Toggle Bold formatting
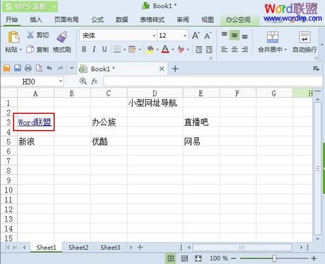Viewport: 325px width, 264px height. coord(84,49)
